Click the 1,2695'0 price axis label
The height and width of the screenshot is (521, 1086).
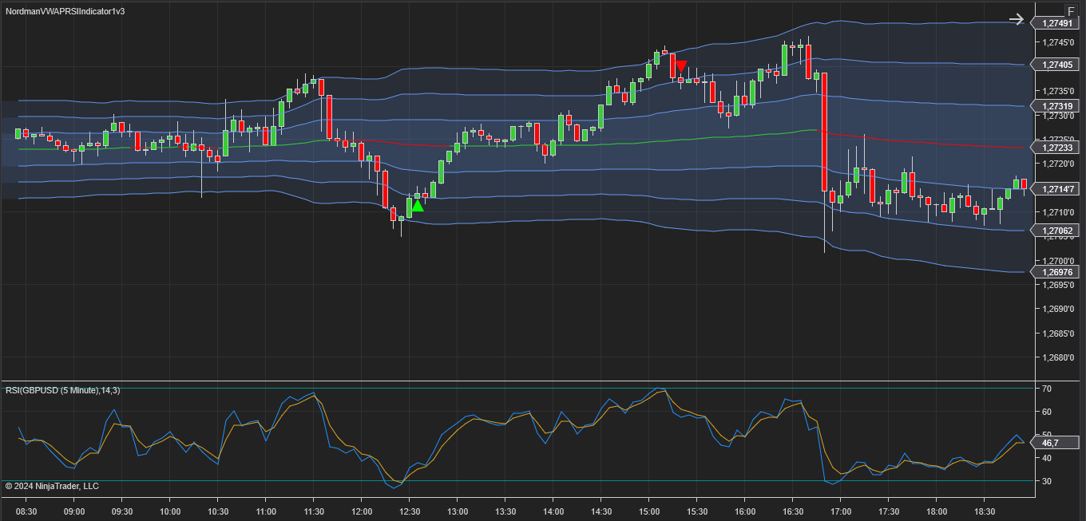pyautogui.click(x=1058, y=285)
